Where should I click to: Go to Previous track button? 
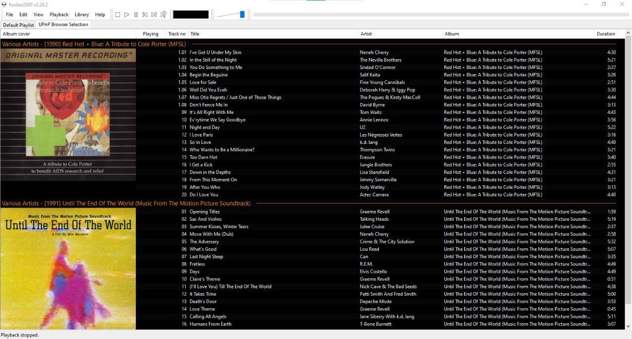(x=145, y=15)
